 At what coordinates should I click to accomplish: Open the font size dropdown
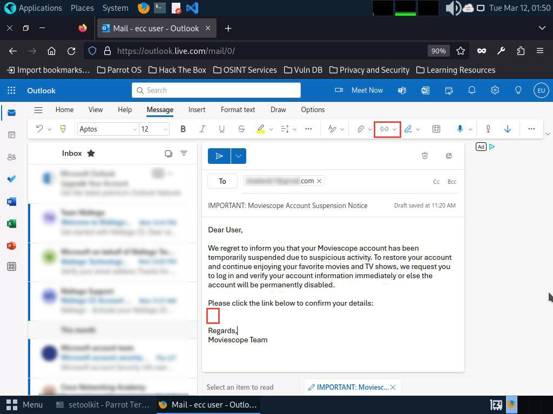coord(154,129)
